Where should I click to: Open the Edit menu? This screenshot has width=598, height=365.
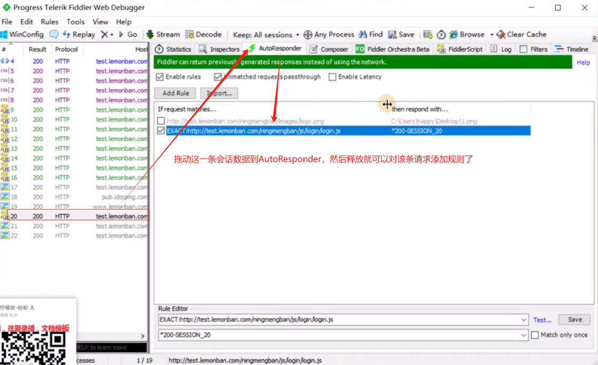click(x=26, y=22)
